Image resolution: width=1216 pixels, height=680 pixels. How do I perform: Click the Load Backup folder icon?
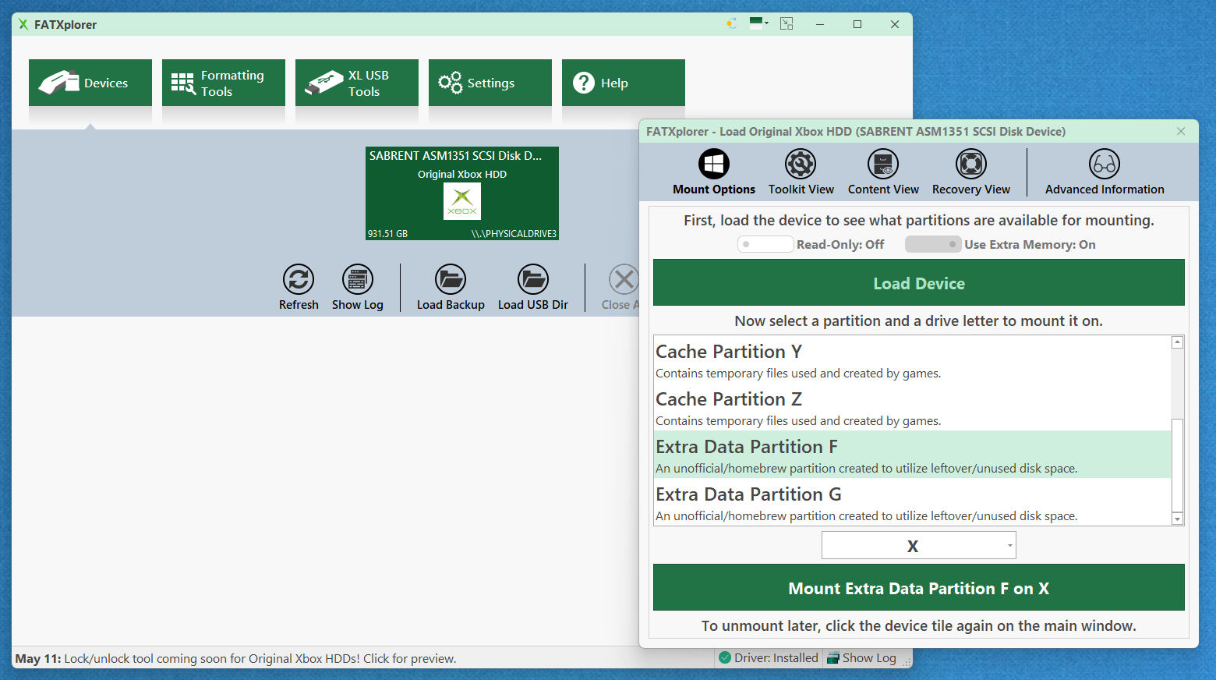451,279
